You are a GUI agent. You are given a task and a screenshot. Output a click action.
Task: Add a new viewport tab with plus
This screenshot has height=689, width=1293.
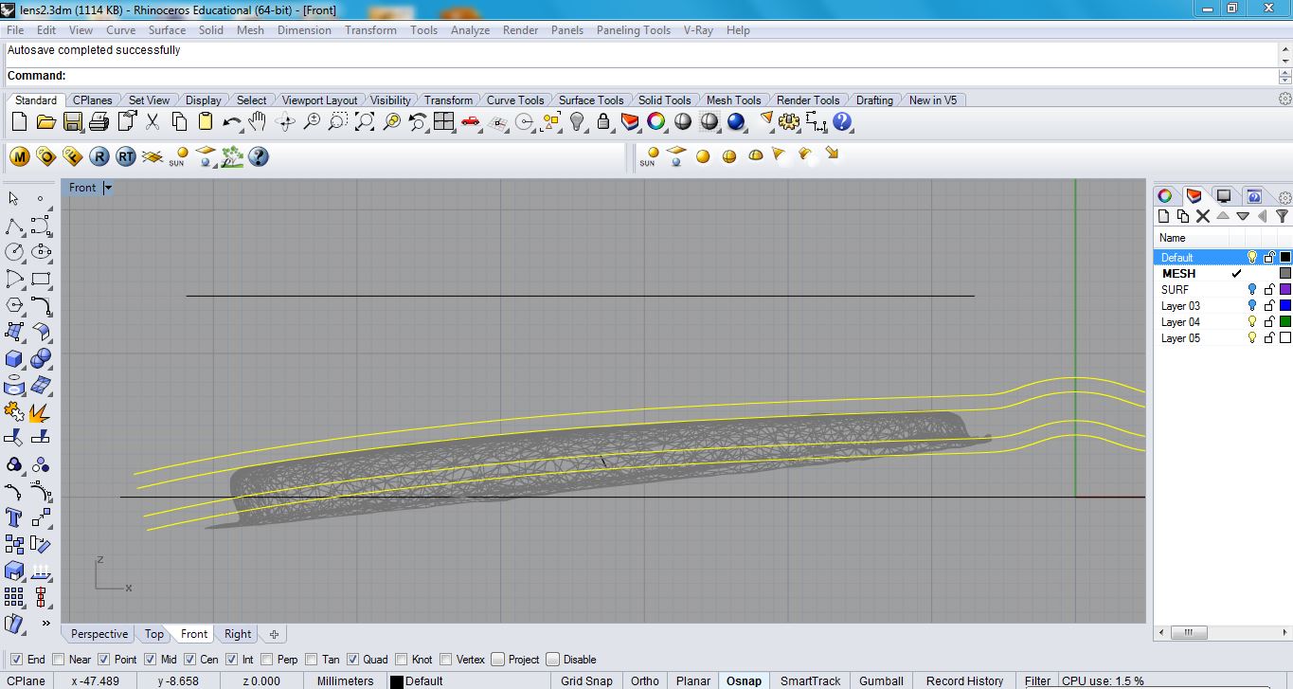point(274,634)
